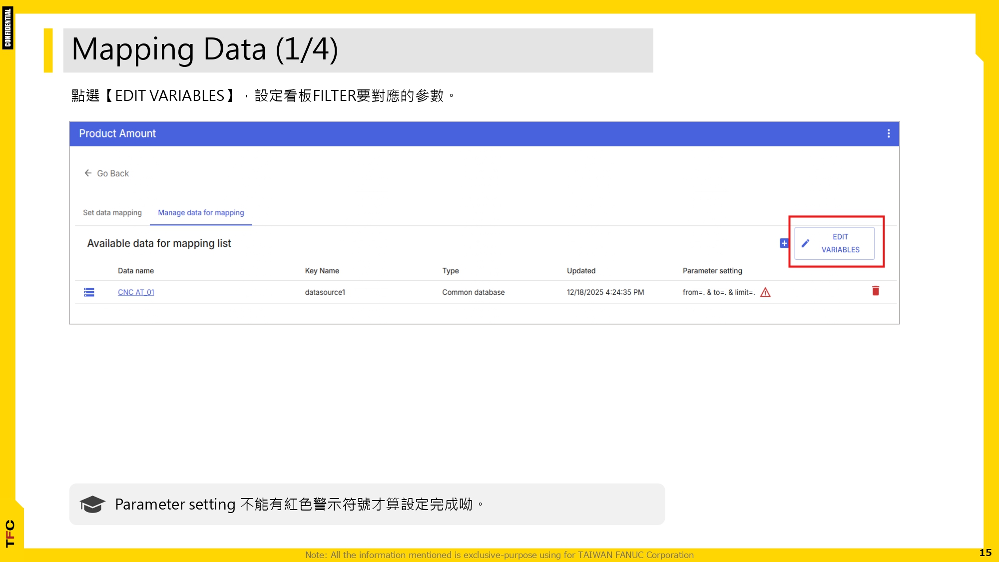Open the three-dot menu in Product Amount header
Viewport: 999px width, 562px height.
pyautogui.click(x=888, y=133)
